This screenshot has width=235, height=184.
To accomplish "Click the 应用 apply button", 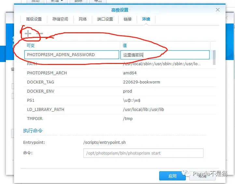I will tap(173, 176).
